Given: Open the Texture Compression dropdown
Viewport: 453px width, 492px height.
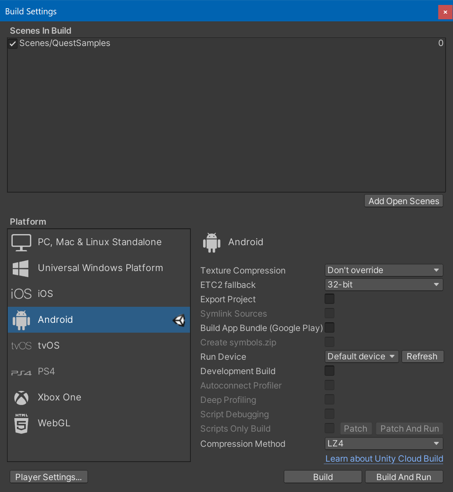Looking at the screenshot, I should (x=384, y=270).
